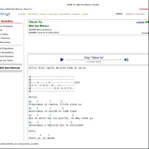
Task: Select the Versiones sidebar option
Action: (5, 42)
